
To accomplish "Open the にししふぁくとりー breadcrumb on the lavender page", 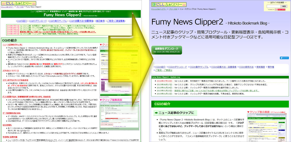I will (159, 9).
